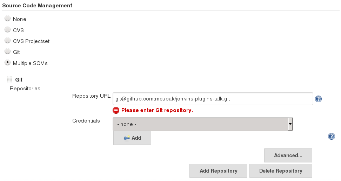Click the key icon on Add button
Screen dimensions: 341x181
click(x=127, y=138)
